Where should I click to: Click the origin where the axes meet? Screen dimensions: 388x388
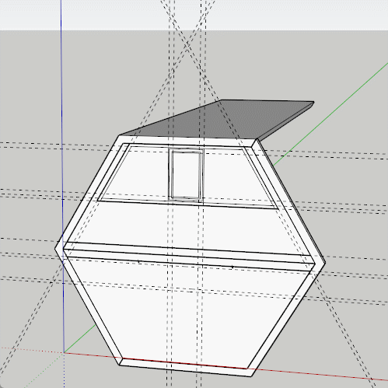64,352
